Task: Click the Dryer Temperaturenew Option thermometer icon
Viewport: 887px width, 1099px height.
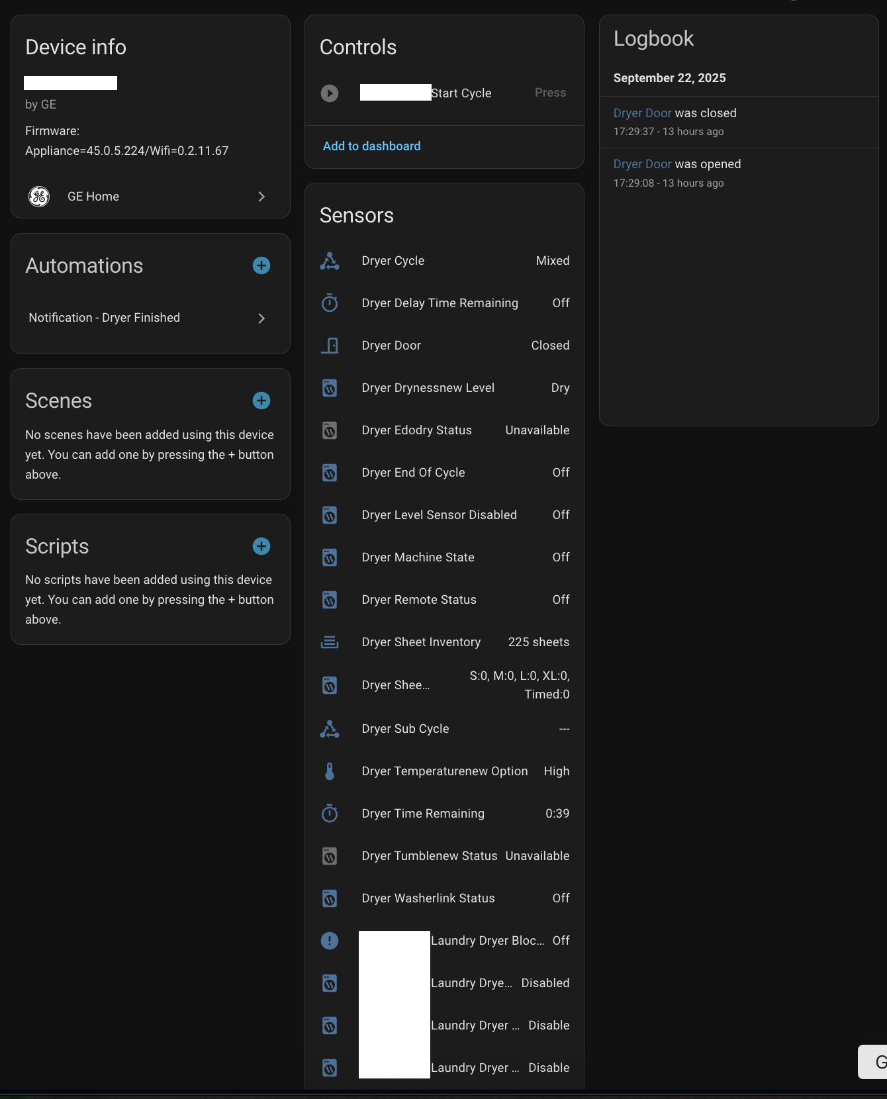Action: tap(330, 771)
